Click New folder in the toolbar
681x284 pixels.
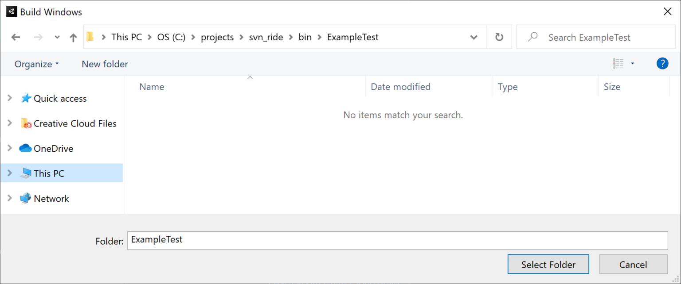[x=105, y=64]
